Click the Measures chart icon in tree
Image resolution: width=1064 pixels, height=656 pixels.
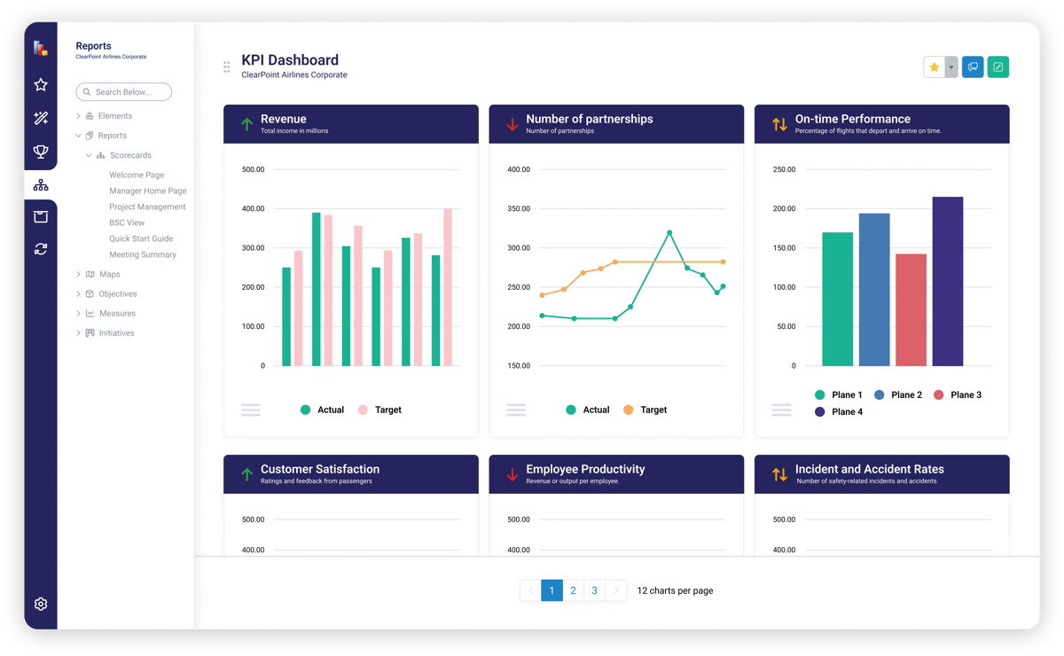(x=90, y=314)
